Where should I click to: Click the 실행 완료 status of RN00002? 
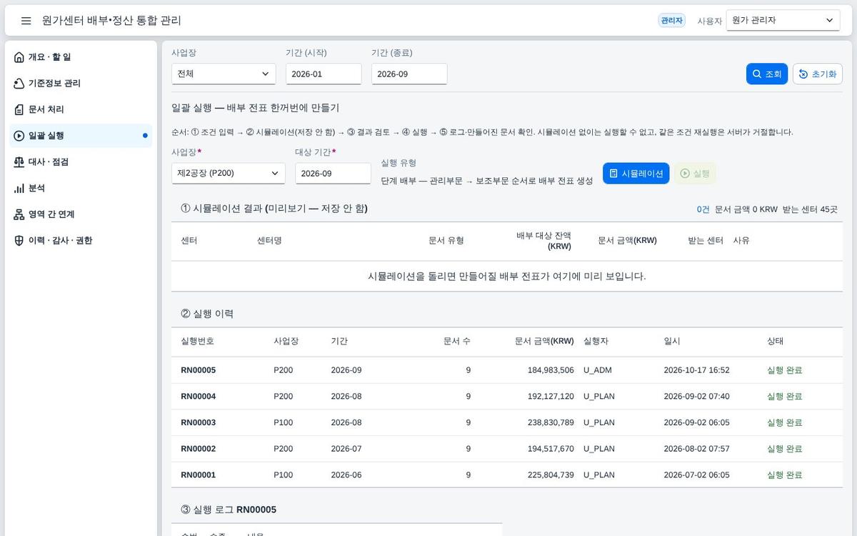point(784,449)
